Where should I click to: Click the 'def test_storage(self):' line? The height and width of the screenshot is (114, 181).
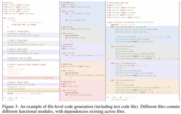123,63
